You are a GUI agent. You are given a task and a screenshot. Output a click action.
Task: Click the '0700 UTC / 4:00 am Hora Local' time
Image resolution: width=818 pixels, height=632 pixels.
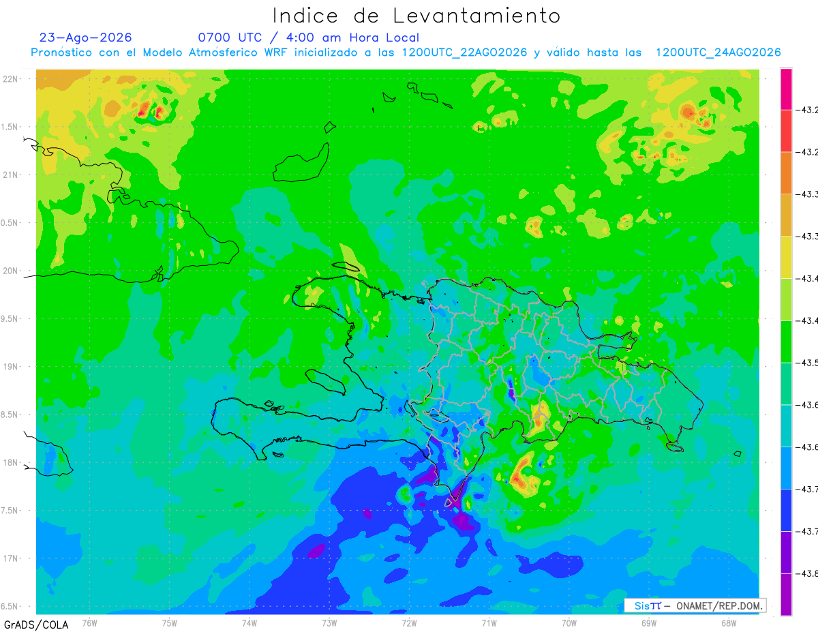tap(309, 37)
